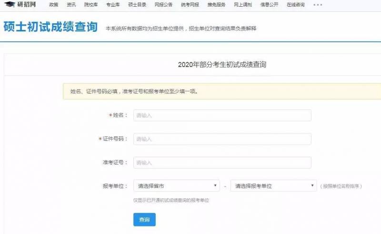Click the 研招网 graduation cap logo

(x=10, y=5)
